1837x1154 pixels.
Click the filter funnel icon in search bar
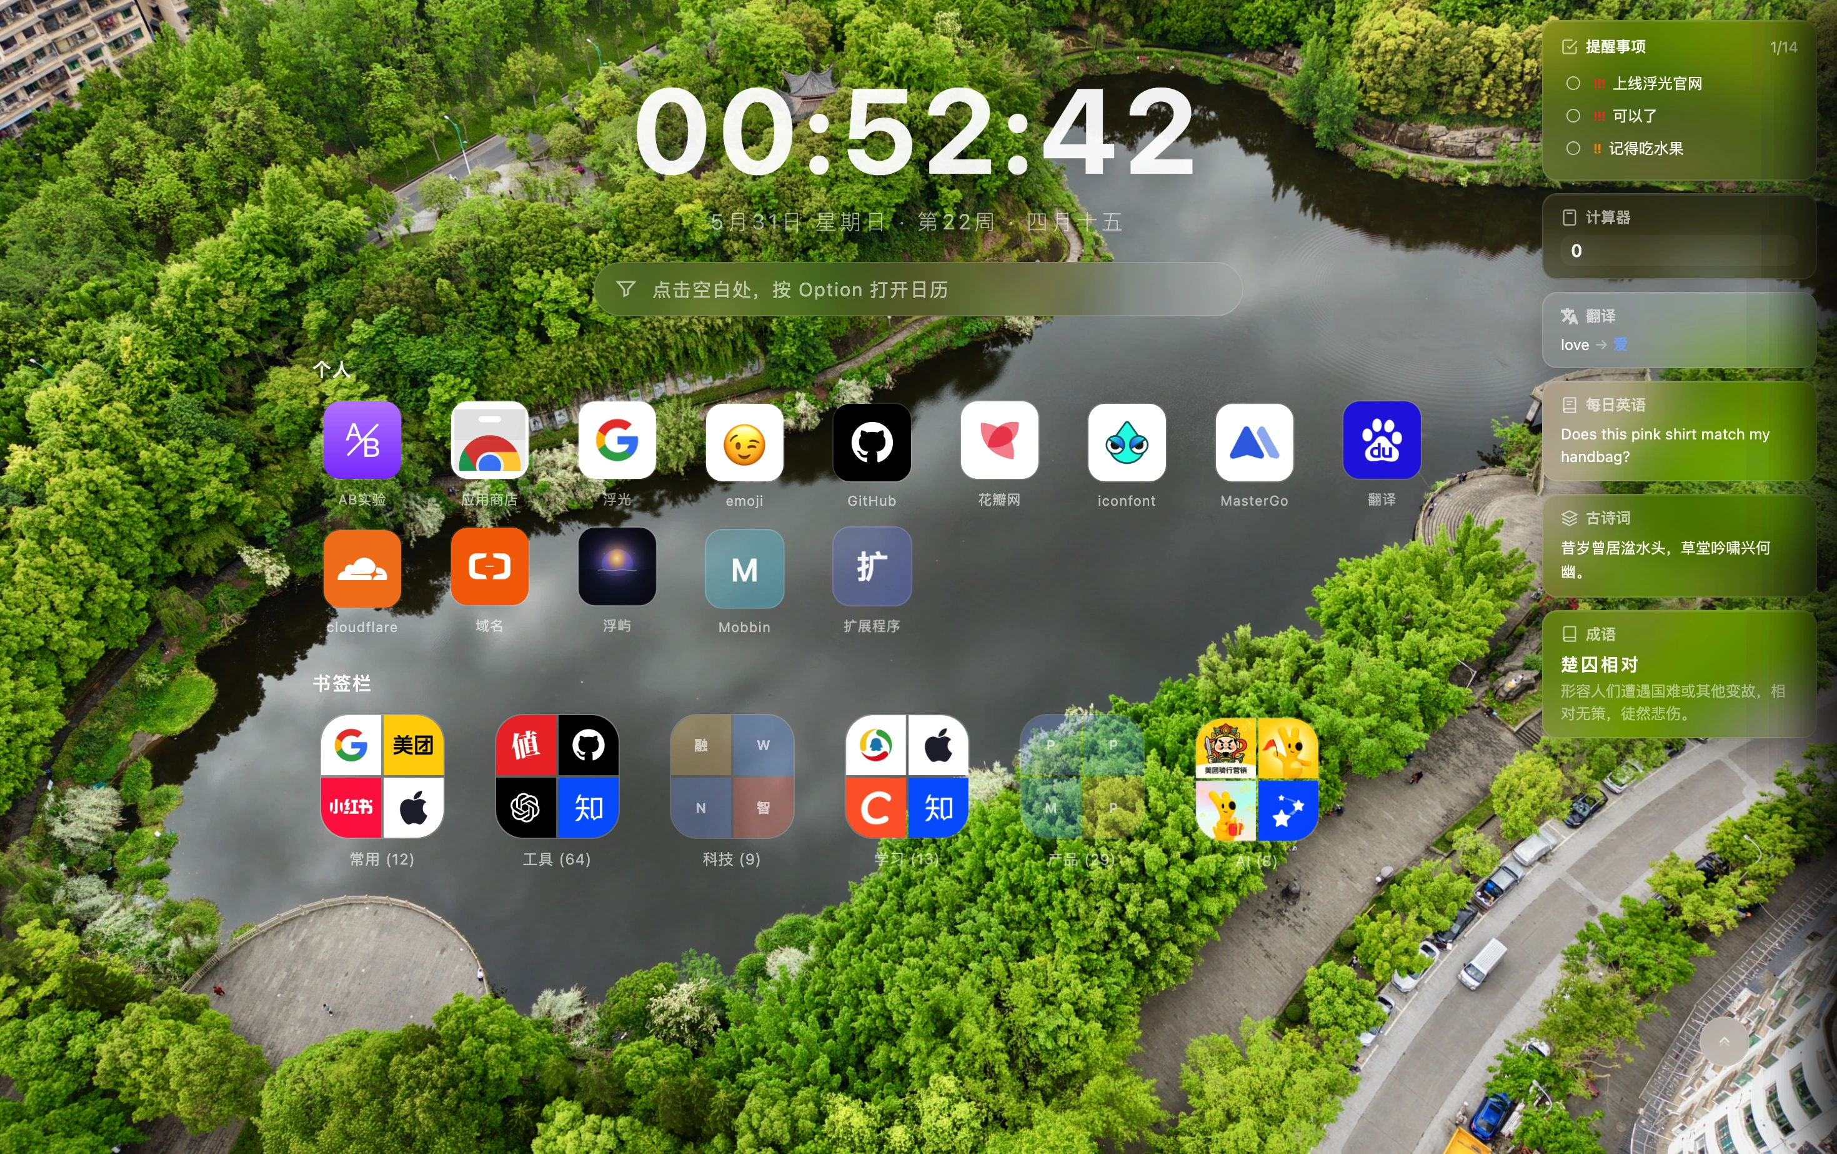625,289
